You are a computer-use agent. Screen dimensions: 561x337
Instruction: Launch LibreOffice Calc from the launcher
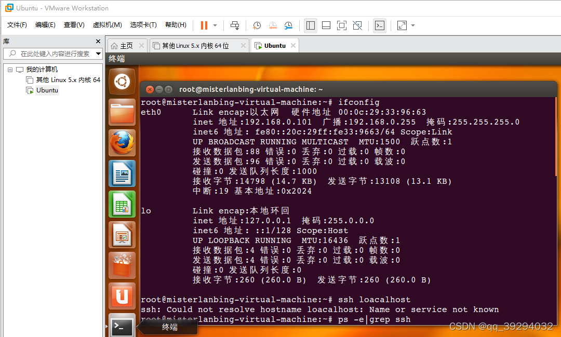[122, 204]
